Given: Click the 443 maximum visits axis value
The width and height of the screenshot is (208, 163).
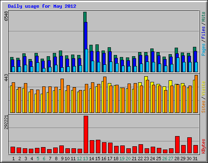Looking at the screenshot, I should (x=6, y=77).
